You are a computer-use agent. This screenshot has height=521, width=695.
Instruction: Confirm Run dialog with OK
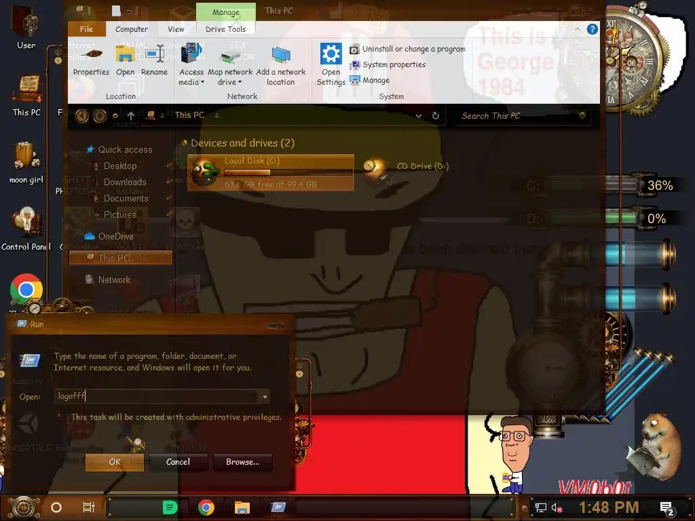click(114, 462)
